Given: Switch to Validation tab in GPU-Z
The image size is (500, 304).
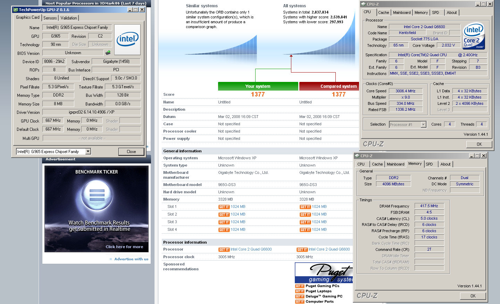Looking at the screenshot, I should 69,18.
